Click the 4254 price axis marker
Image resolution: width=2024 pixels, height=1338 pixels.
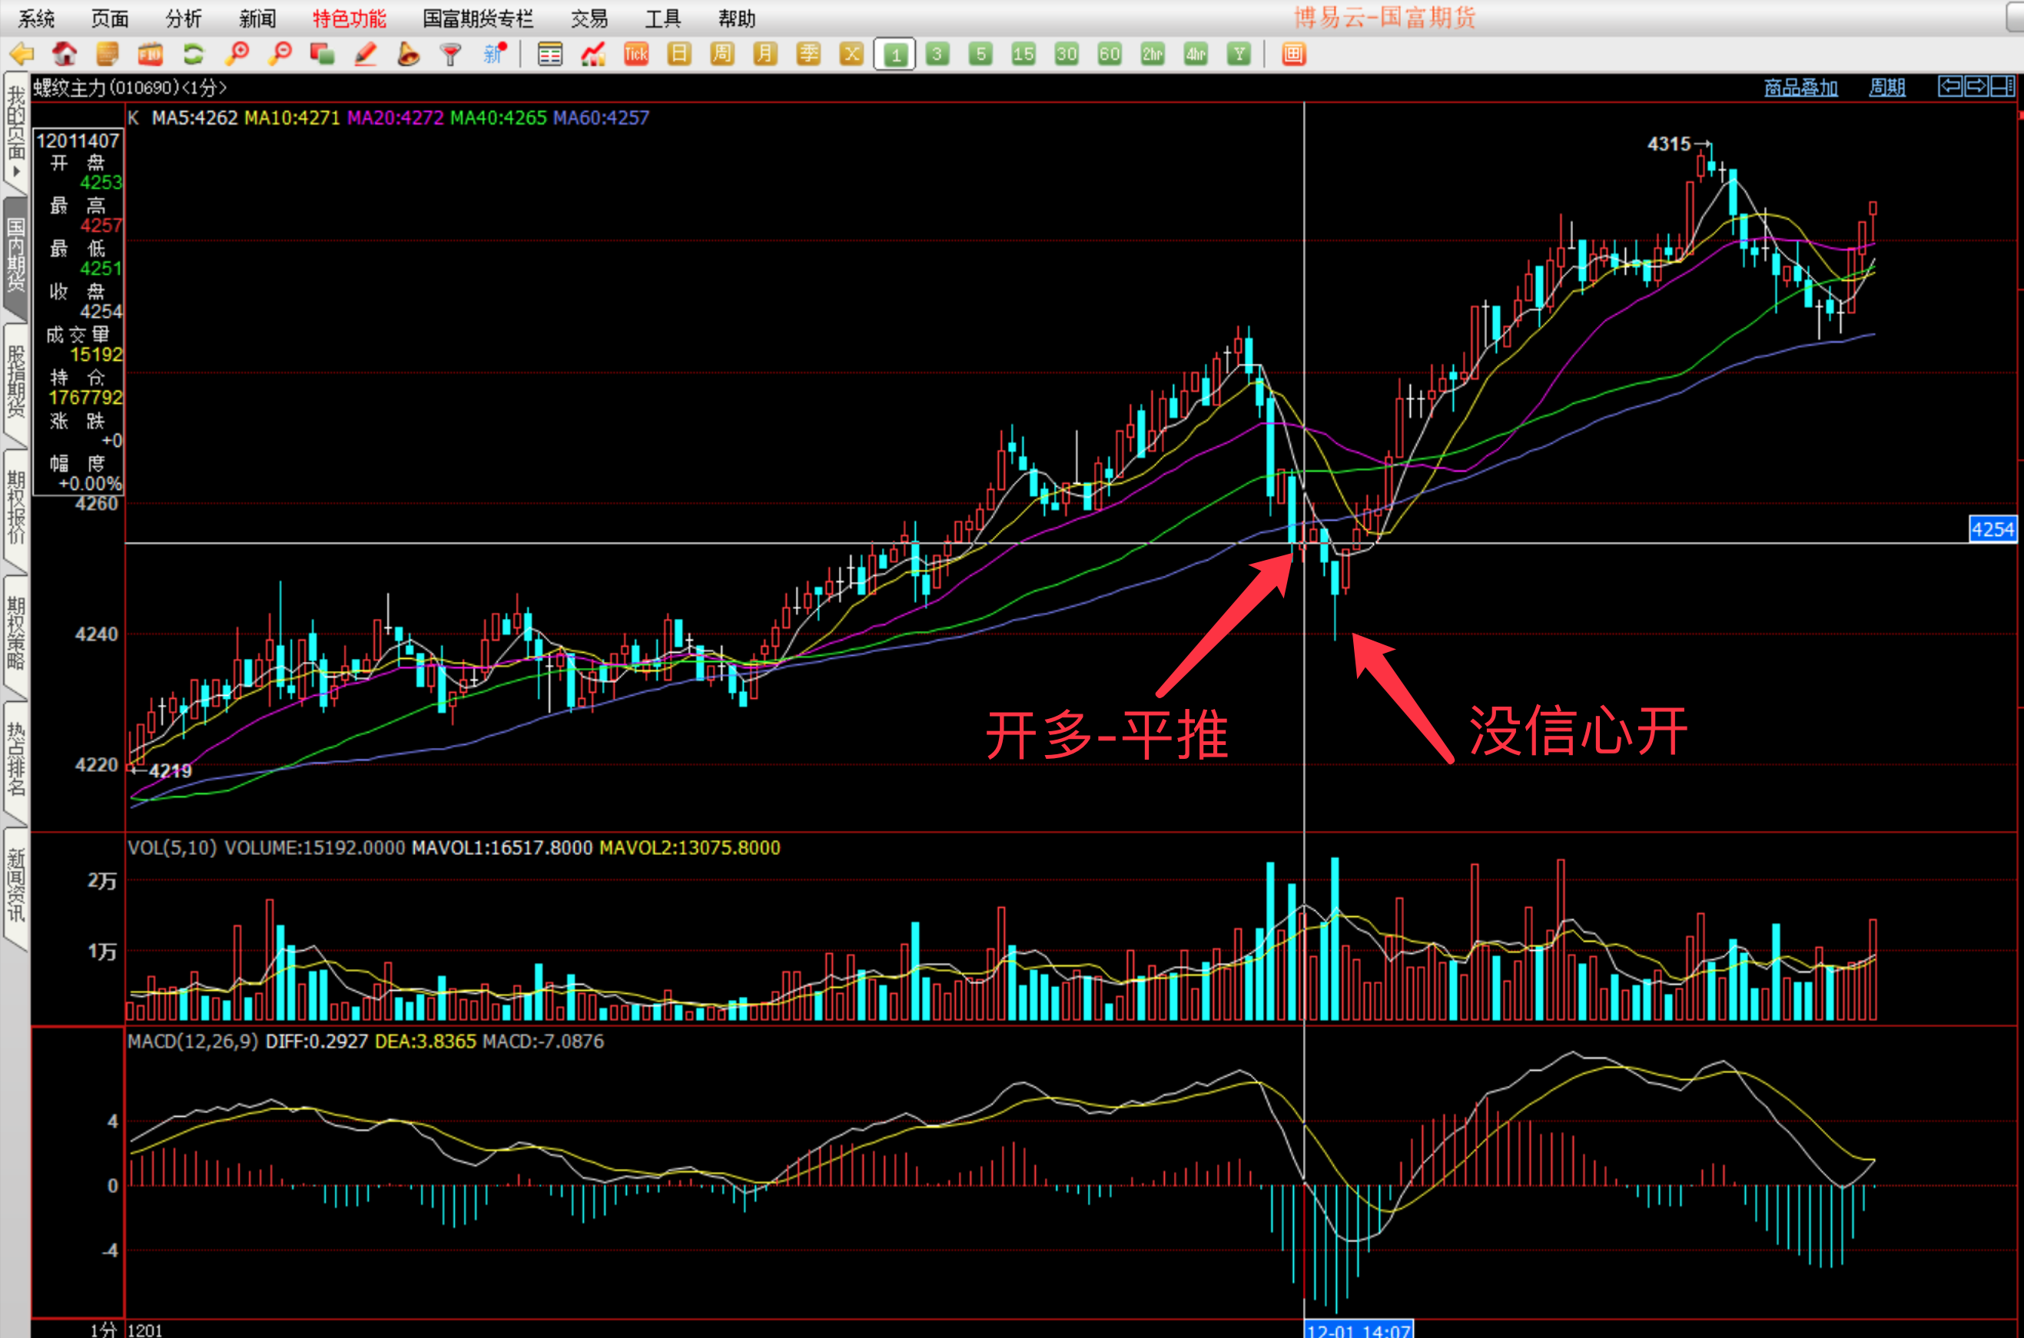(1992, 529)
